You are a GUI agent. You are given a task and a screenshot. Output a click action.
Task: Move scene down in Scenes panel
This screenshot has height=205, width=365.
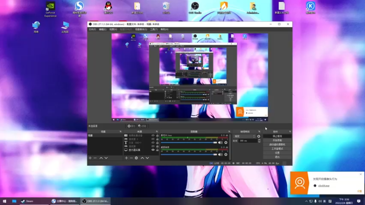106,158
